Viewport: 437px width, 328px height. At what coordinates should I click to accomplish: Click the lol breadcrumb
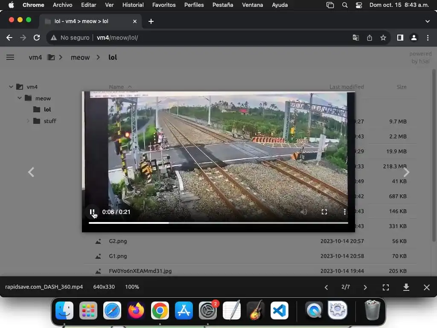113,57
